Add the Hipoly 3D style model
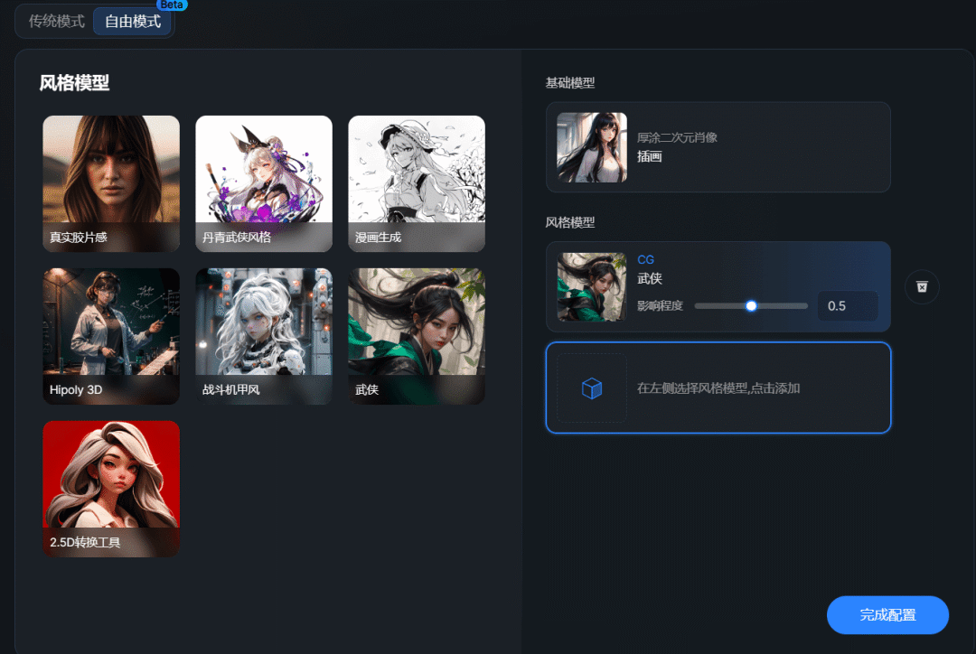The height and width of the screenshot is (654, 976). click(111, 336)
